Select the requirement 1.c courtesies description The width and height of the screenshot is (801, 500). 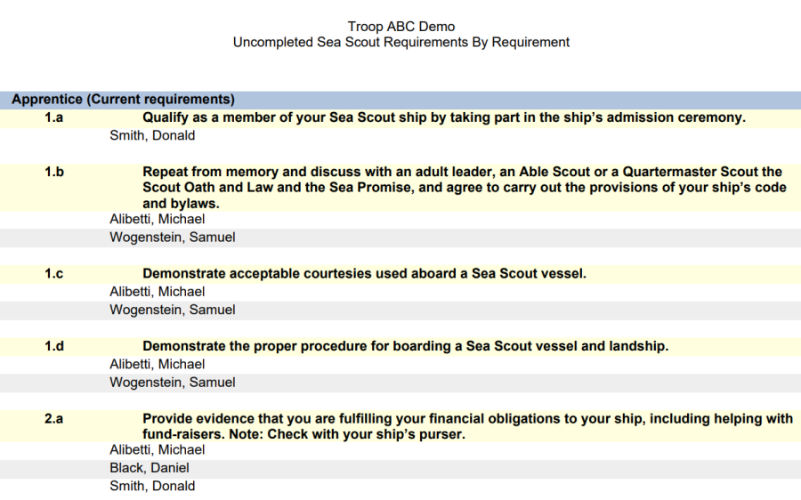click(x=364, y=274)
